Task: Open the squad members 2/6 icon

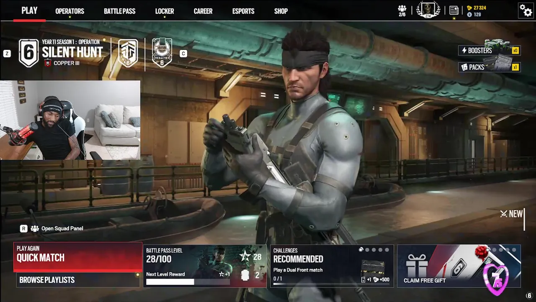Action: 402,10
